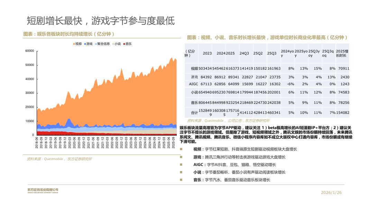
Task: Click y-axis label 10000
Action: (x=30, y=121)
